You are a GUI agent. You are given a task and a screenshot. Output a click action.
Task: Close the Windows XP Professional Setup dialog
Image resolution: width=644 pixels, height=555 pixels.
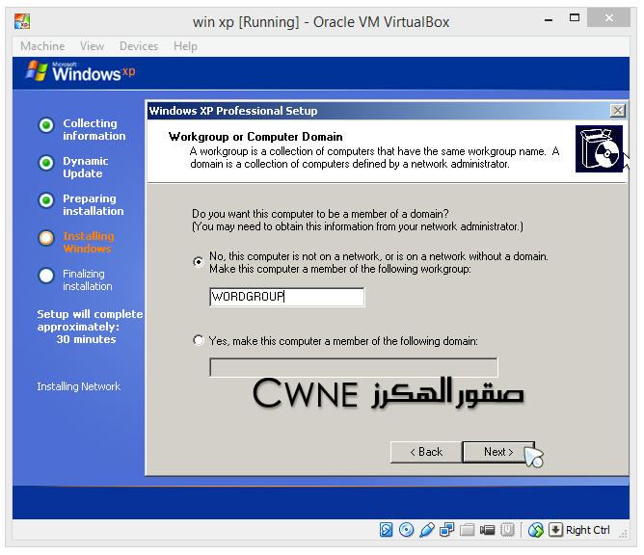click(618, 111)
